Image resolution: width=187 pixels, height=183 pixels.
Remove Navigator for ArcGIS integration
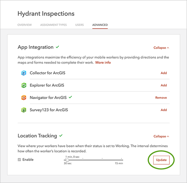tap(161, 98)
